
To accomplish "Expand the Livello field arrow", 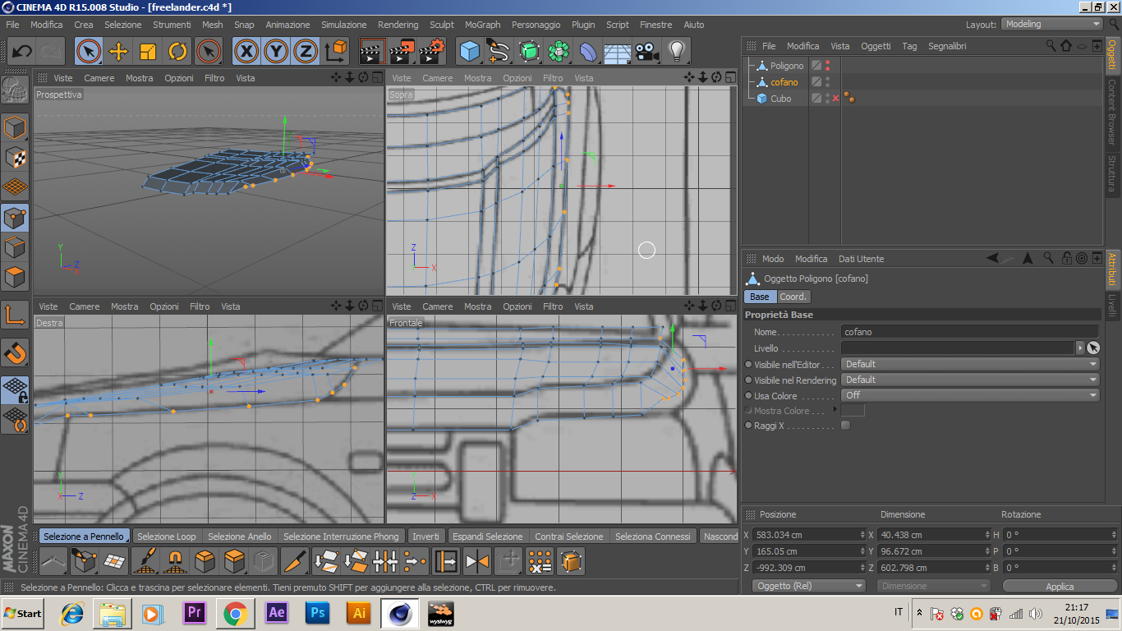I will tap(1080, 348).
